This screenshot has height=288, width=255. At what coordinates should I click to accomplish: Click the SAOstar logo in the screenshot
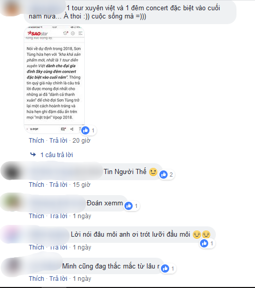38,33
